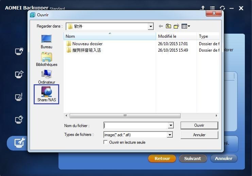Click the AOMEI upgrade arrow icon
Image resolution: width=252 pixels, height=176 pixels.
tap(203, 8)
